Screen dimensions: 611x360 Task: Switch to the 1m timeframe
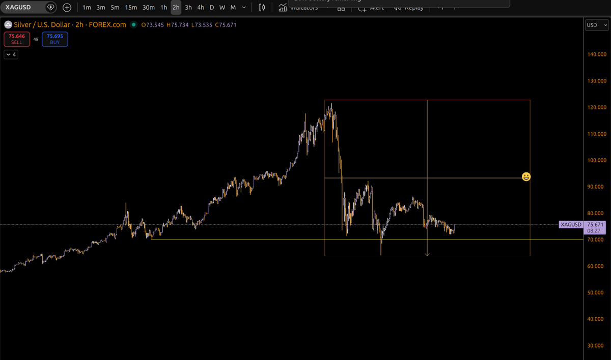[87, 8]
